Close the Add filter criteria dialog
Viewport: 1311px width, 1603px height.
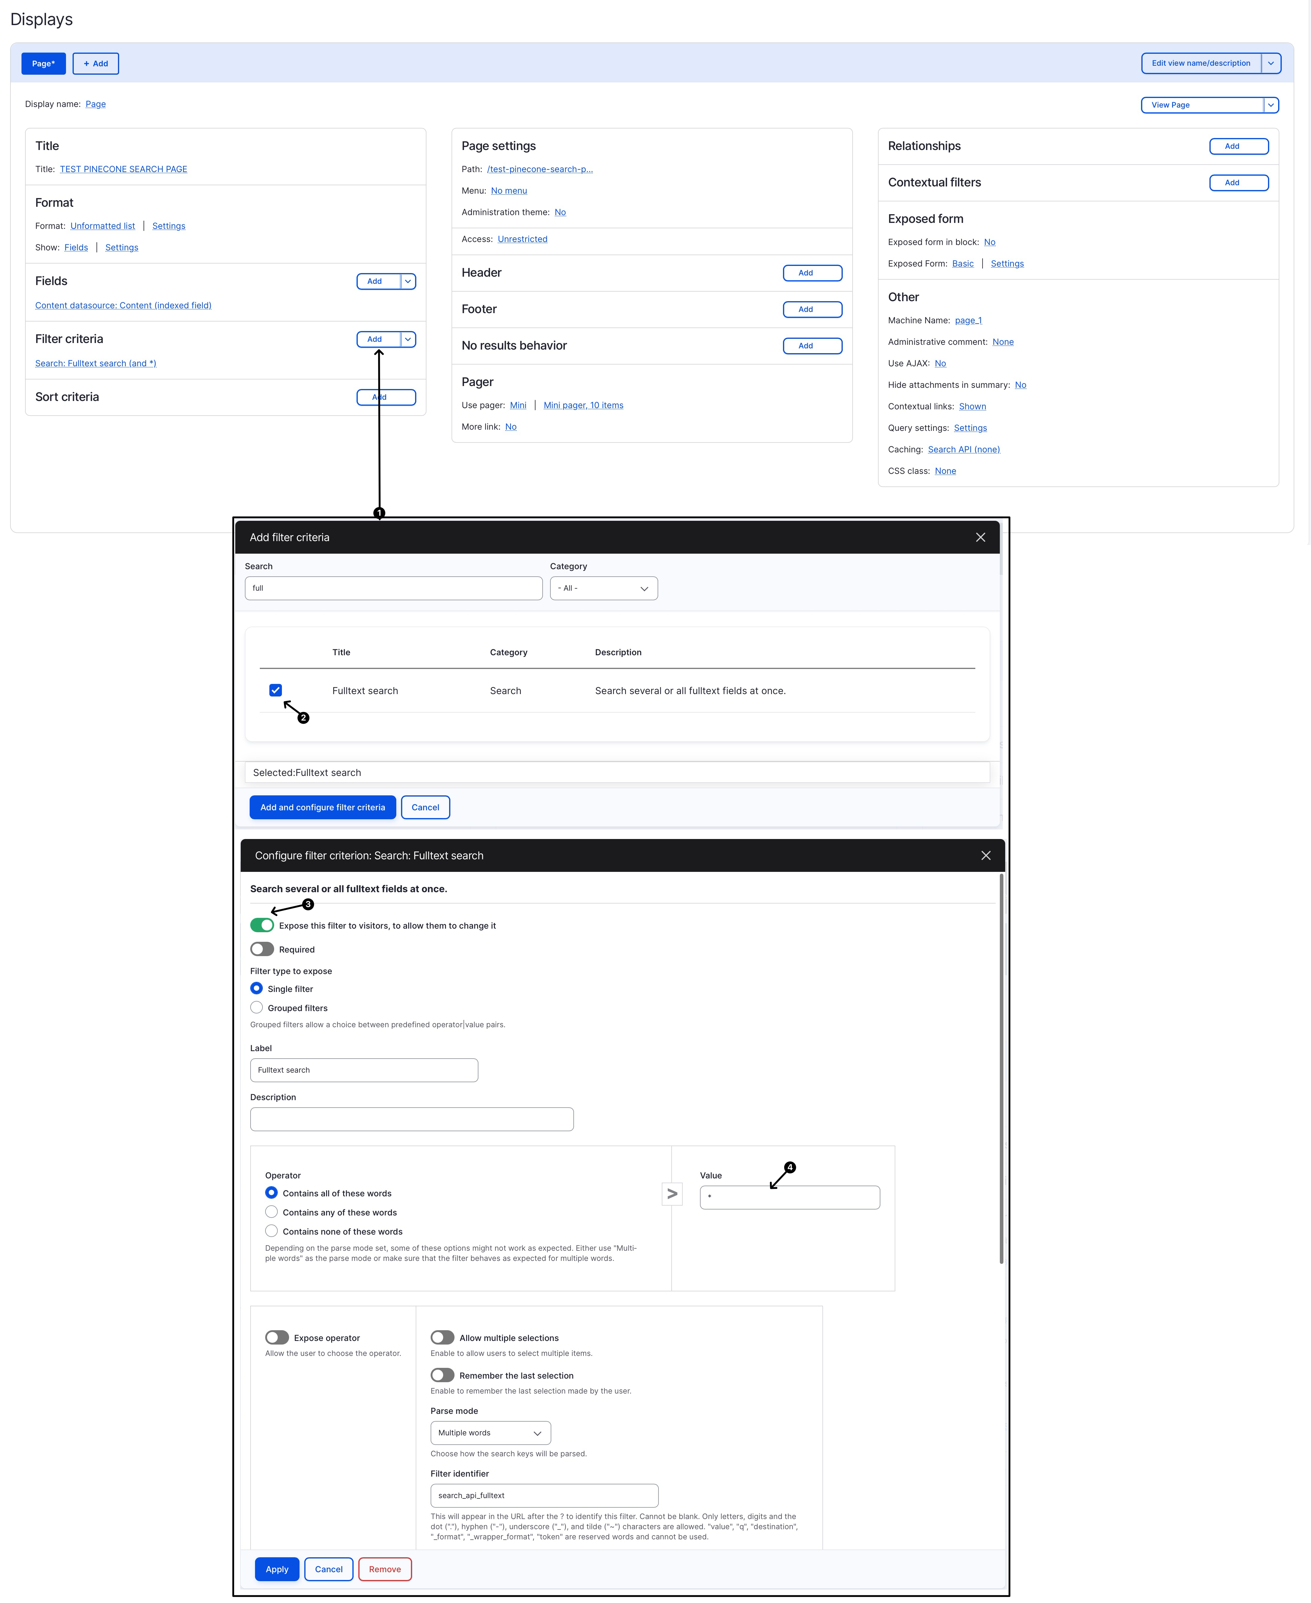[x=980, y=537]
